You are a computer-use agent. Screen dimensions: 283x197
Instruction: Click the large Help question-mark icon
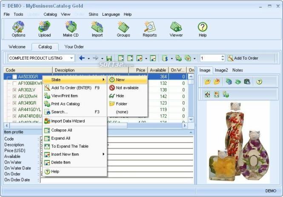pyautogui.click(x=203, y=27)
